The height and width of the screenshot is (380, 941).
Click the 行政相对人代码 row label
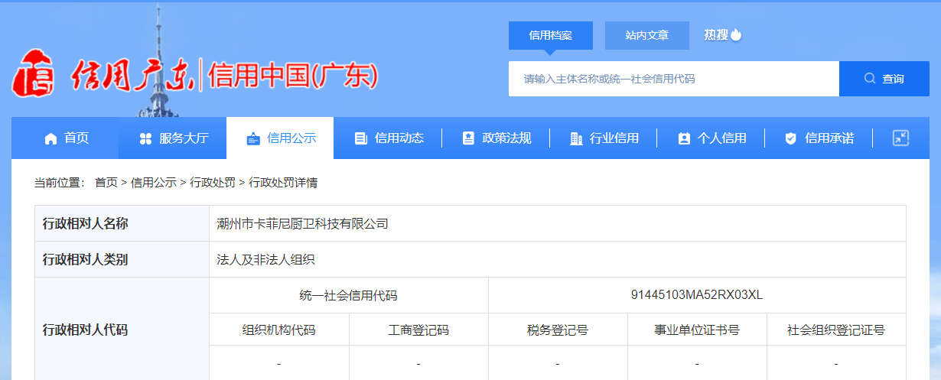point(85,330)
